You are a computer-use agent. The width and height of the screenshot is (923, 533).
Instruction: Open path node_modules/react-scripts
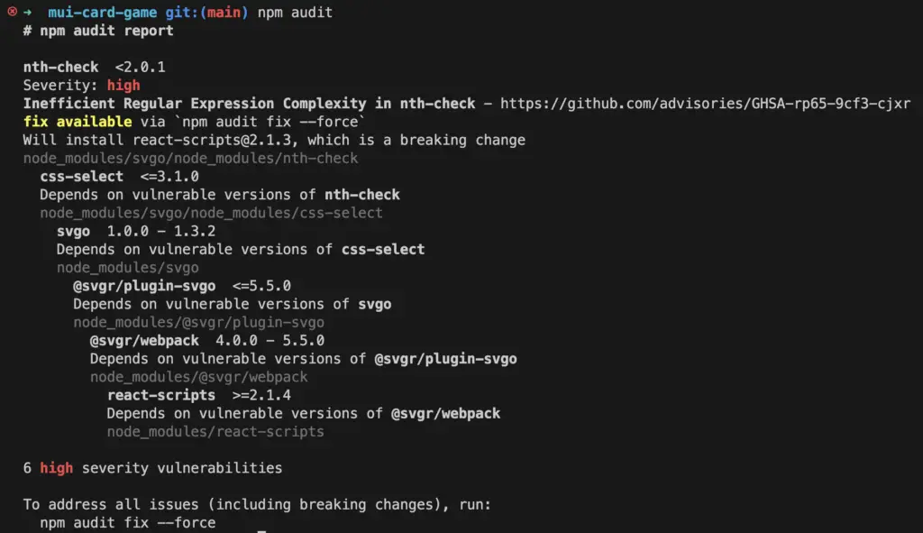tap(215, 432)
